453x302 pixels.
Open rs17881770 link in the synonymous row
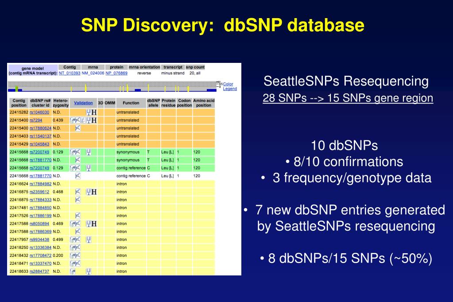click(x=40, y=160)
